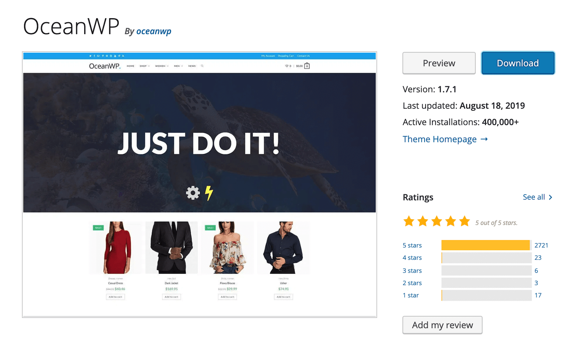Click the OceanWP theme screenshot thumbnail
Image resolution: width=577 pixels, height=346 pixels.
click(199, 185)
